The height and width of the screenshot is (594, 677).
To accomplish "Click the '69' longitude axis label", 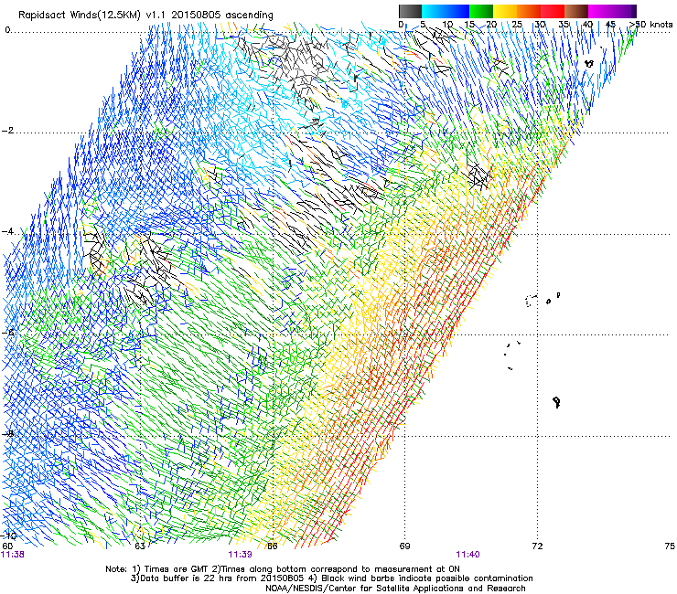I will coord(404,546).
